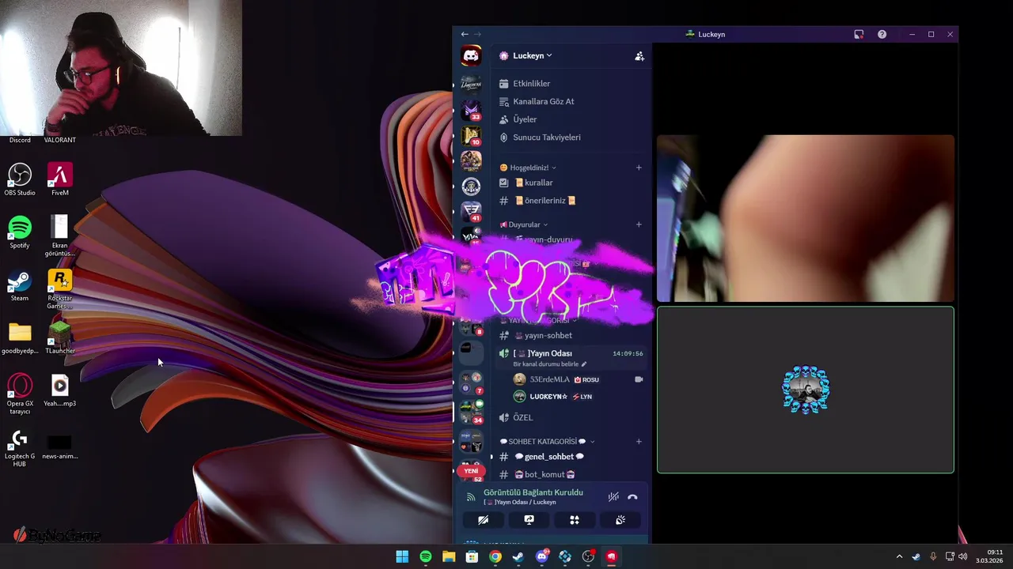Disconnect from voice call

click(x=632, y=497)
